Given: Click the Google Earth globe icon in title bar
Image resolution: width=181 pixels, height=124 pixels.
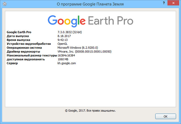Looking at the screenshot, I should tap(5, 4).
